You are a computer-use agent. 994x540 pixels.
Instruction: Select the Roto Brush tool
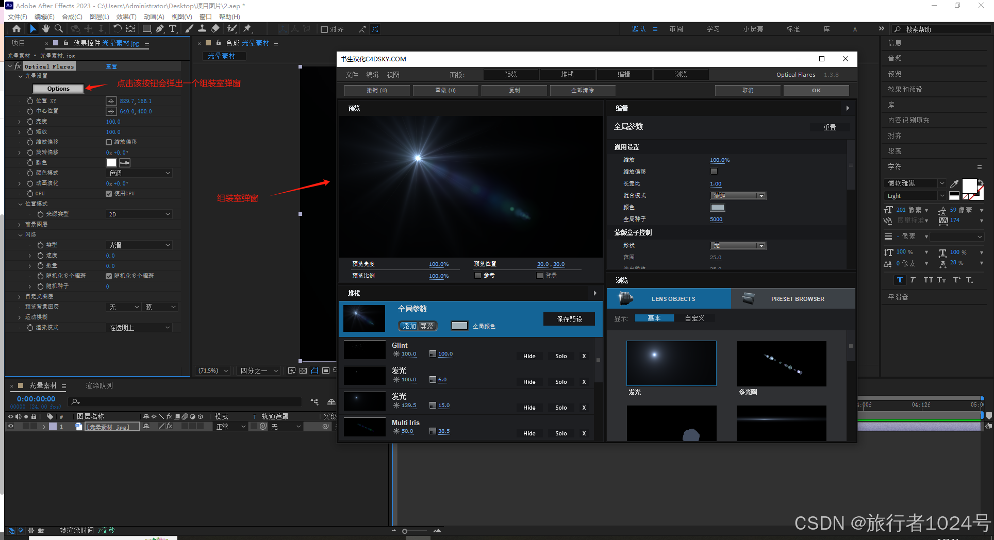(231, 29)
